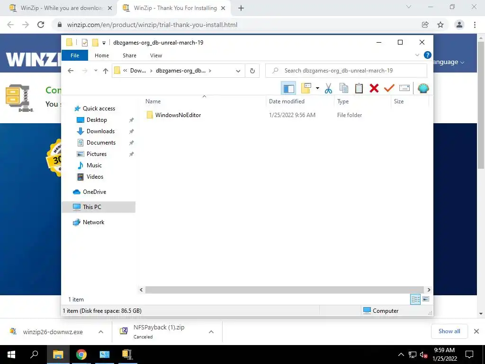Switch to Large icons view
Viewport: 485px width, 364px height.
426,299
